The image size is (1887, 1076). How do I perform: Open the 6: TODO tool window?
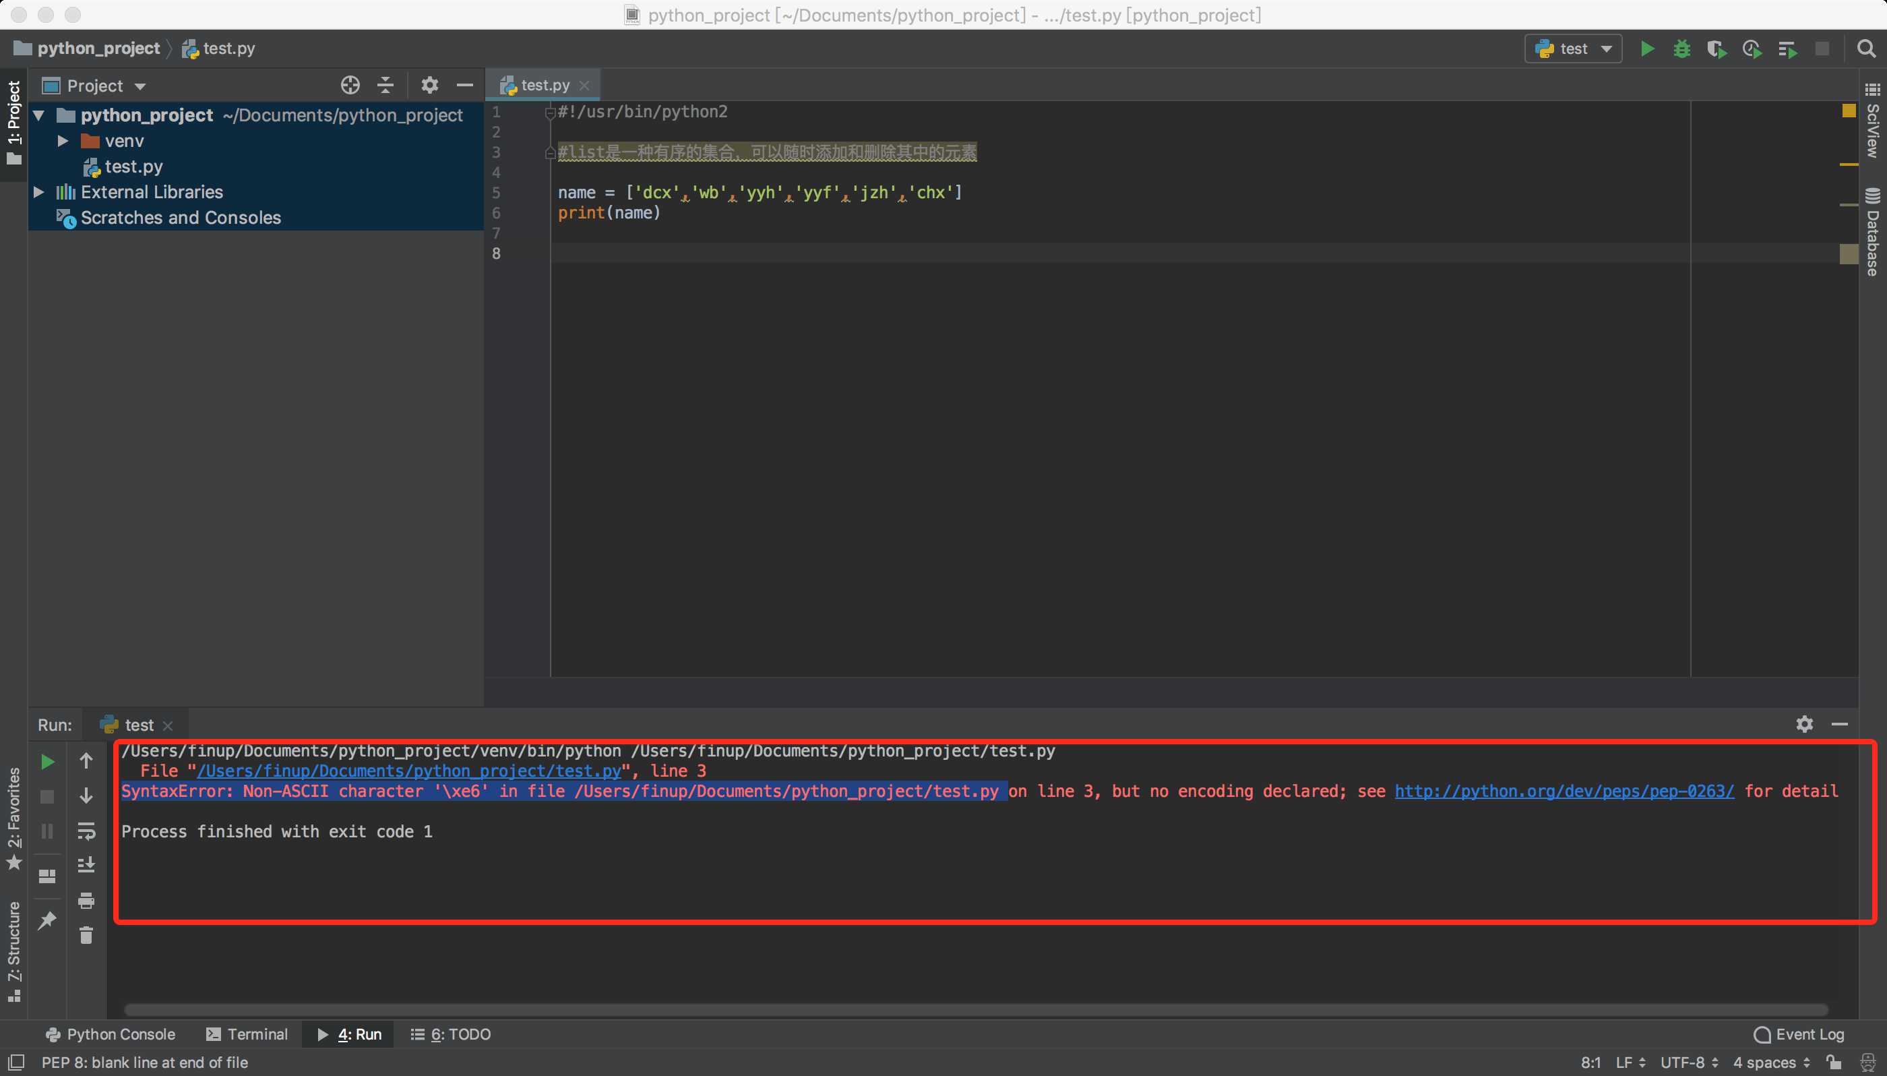click(x=450, y=1034)
